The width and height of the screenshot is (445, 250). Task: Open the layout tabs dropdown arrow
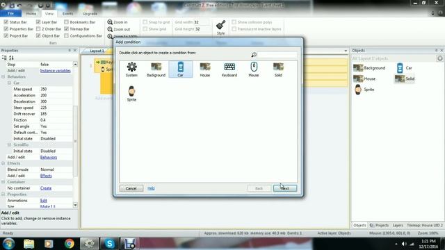346,51
